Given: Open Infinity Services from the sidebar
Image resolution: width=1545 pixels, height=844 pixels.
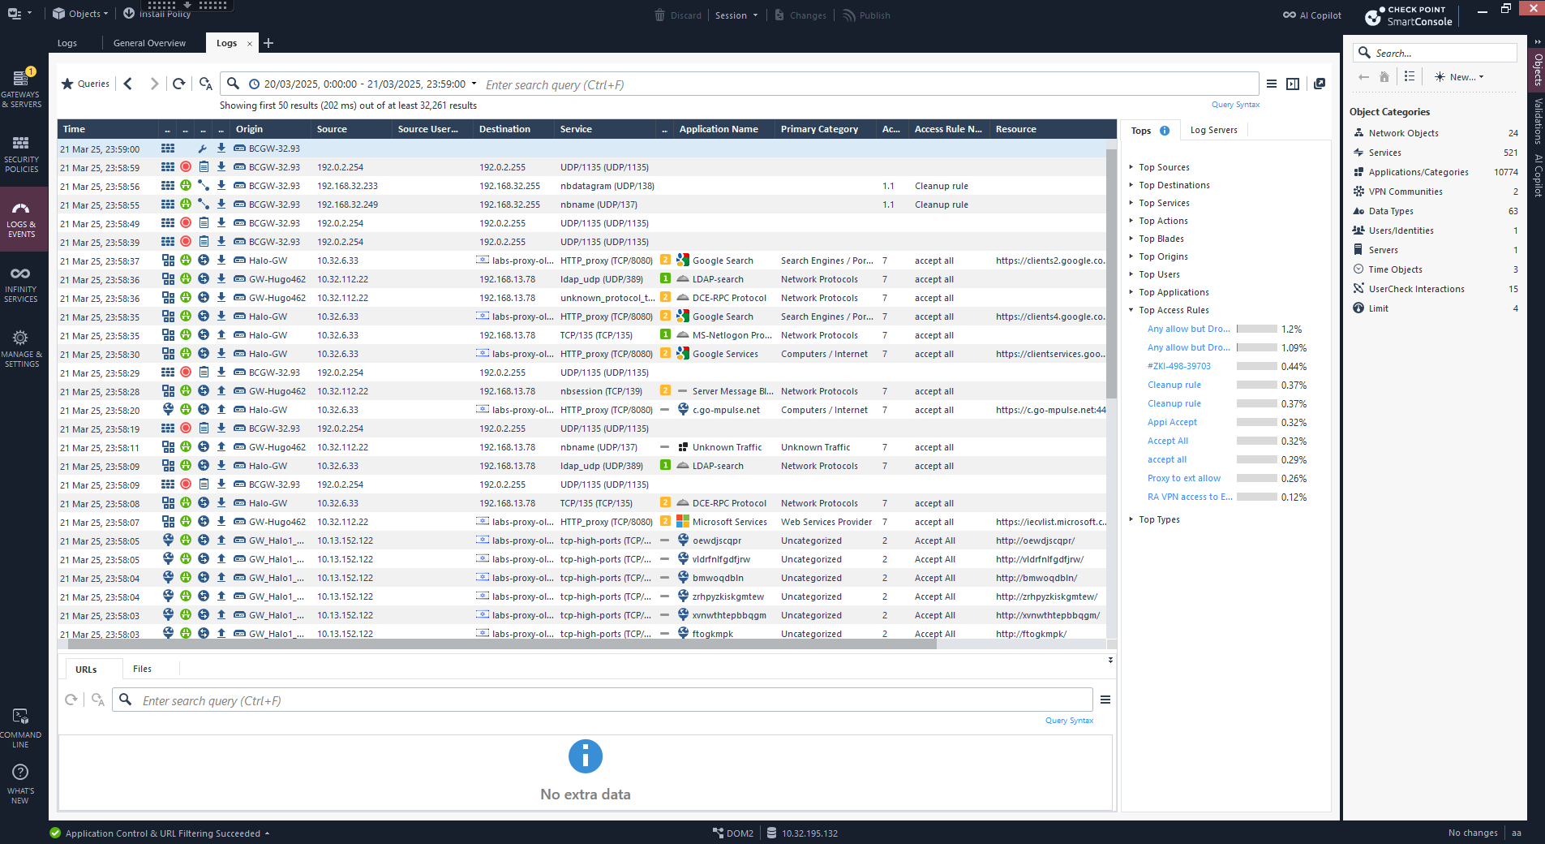Looking at the screenshot, I should (x=21, y=284).
